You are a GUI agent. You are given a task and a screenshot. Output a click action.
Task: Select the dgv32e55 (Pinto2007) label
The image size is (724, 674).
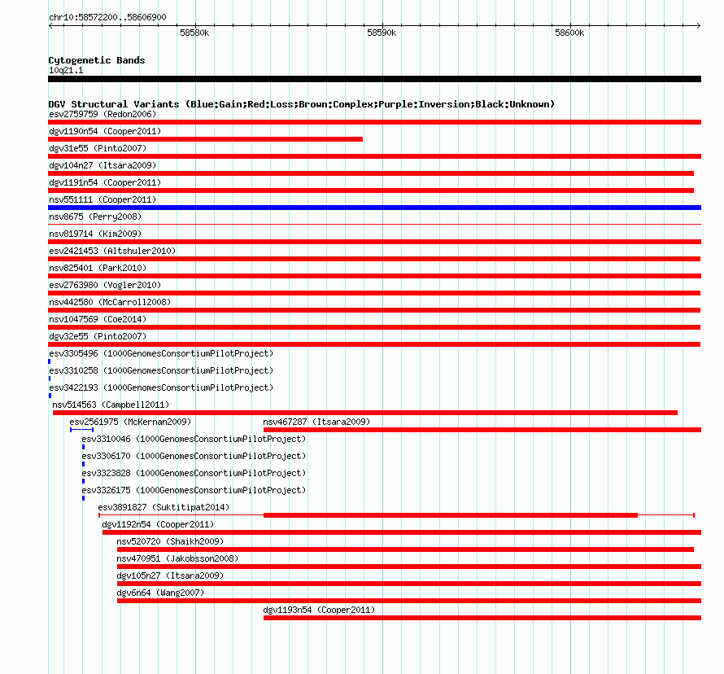[x=98, y=336]
